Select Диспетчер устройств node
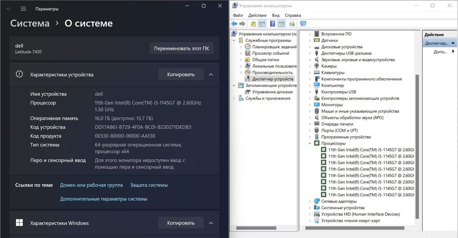Image resolution: width=458 pixels, height=238 pixels. 273,79
